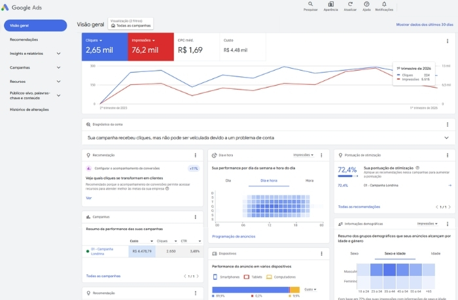This screenshot has width=458, height=300.
Task: Open CTR column dropdown in campaigns table
Action: click(x=200, y=241)
